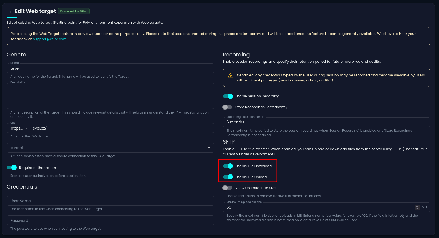Disable the Enable Session Recording toggle
The width and height of the screenshot is (439, 238).
point(228,96)
